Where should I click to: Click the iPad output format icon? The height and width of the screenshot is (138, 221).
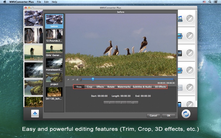(x=180, y=53)
